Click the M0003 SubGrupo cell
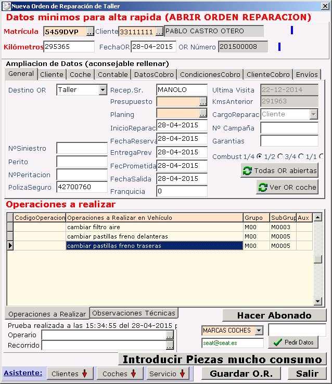Viewport: 332px width, 384px height. click(x=283, y=227)
